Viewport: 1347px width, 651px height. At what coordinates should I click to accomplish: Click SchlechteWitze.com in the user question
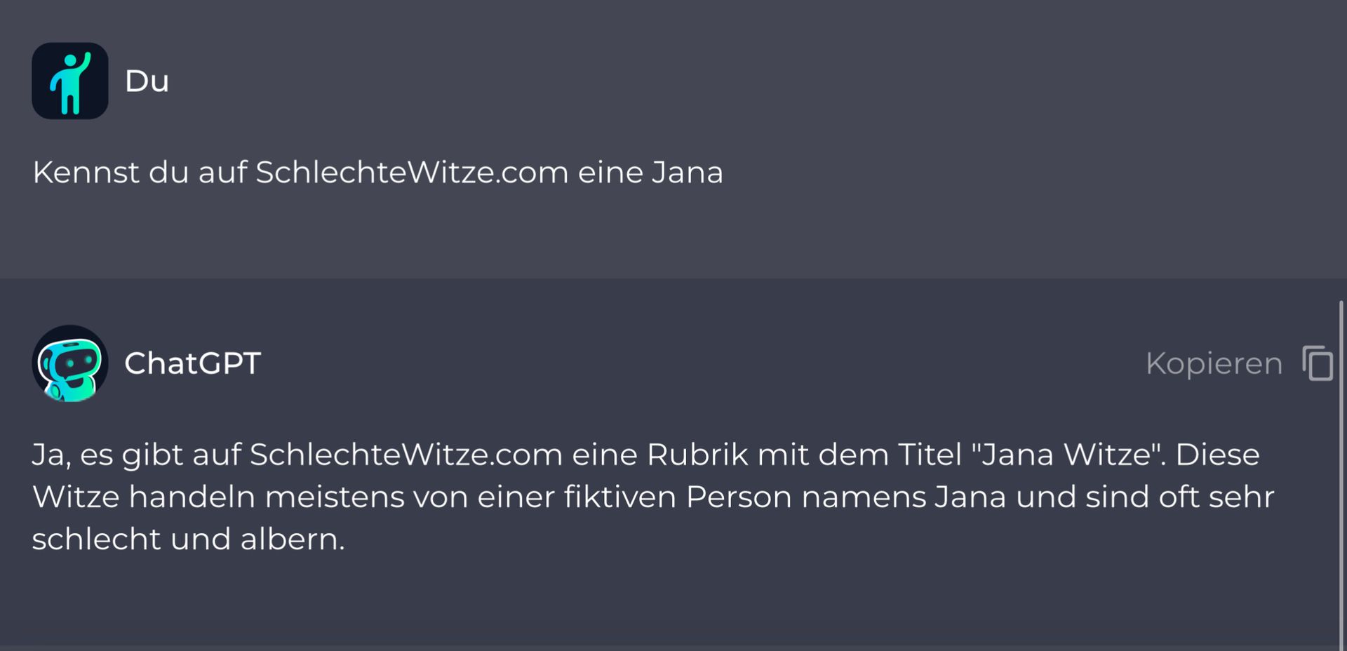click(x=411, y=173)
